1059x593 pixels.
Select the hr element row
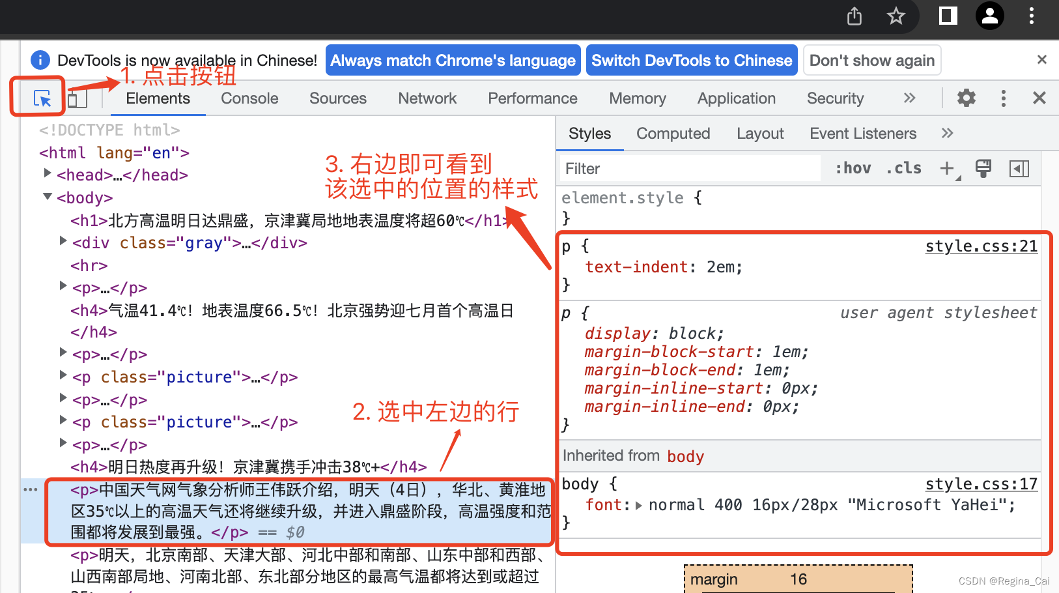(288, 266)
